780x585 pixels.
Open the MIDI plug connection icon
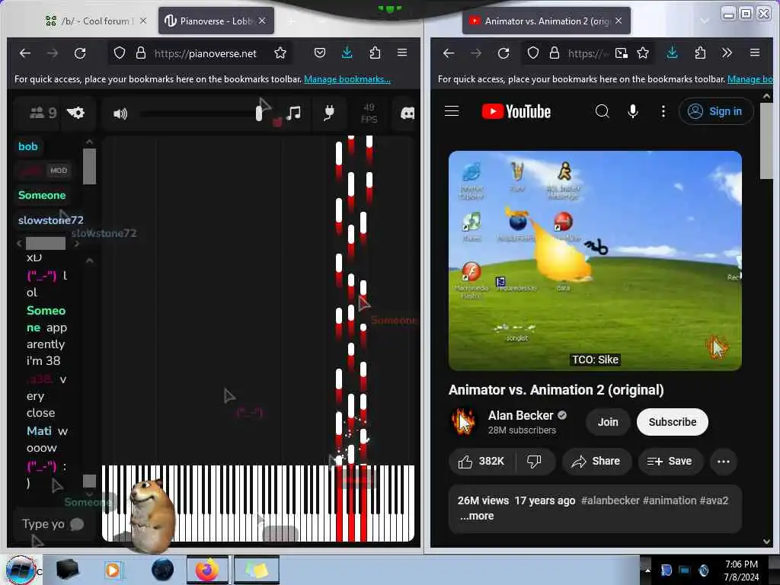click(328, 113)
